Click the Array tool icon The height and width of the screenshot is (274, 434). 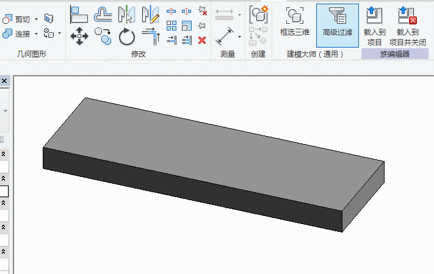click(x=172, y=26)
